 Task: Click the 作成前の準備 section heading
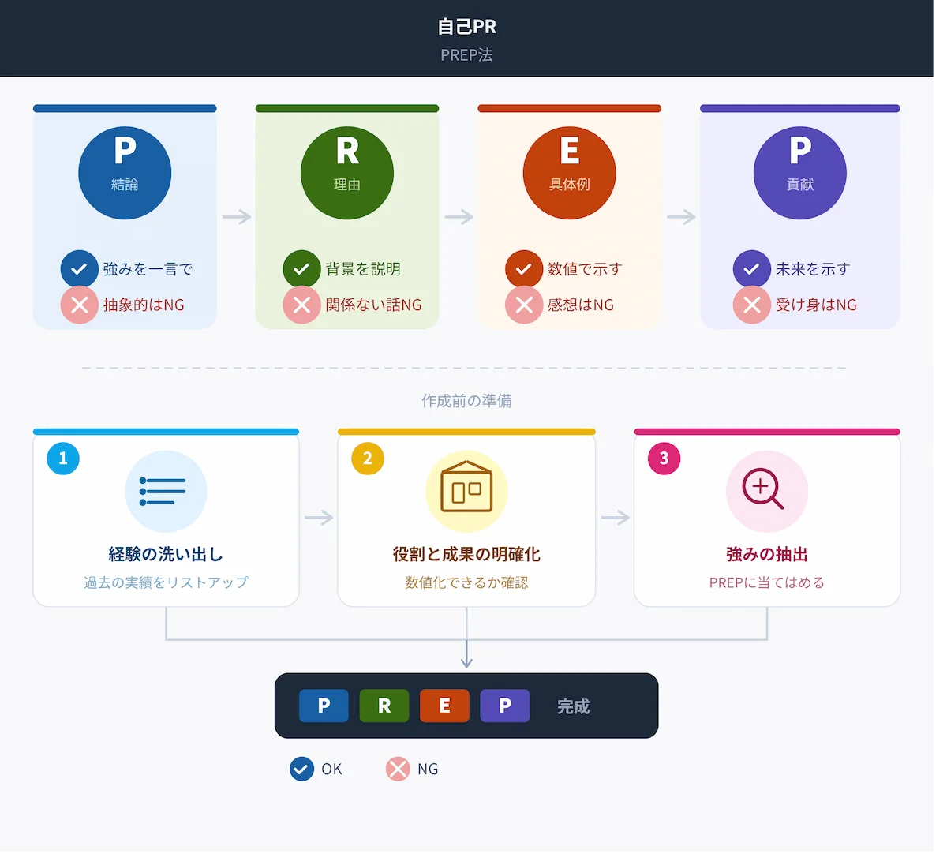[466, 401]
